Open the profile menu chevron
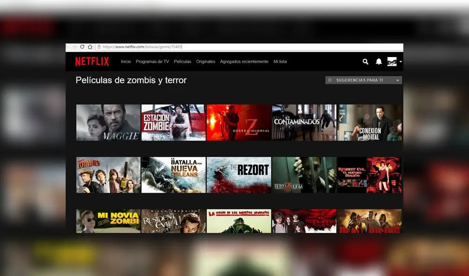469x276 pixels. 401,61
